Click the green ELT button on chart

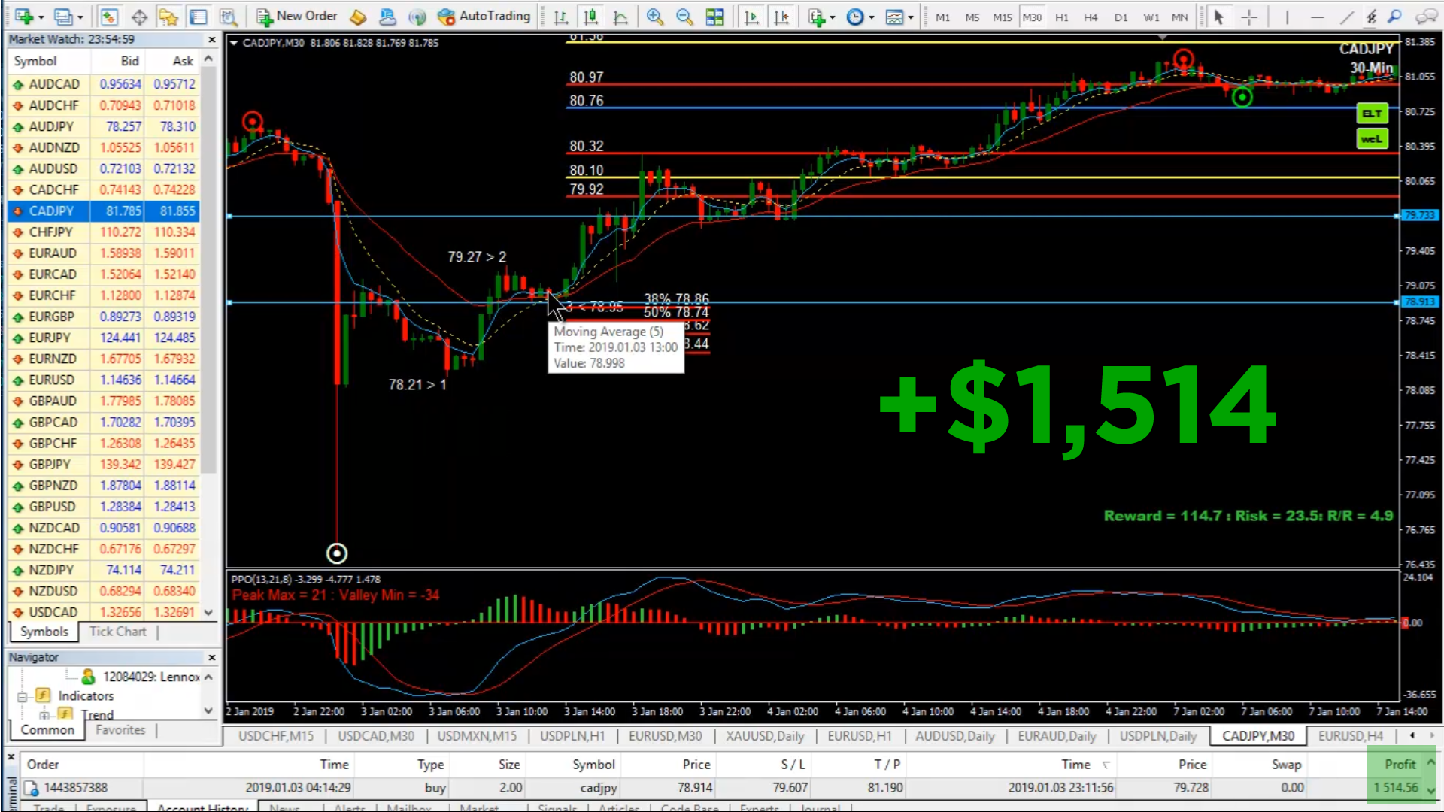pos(1372,114)
